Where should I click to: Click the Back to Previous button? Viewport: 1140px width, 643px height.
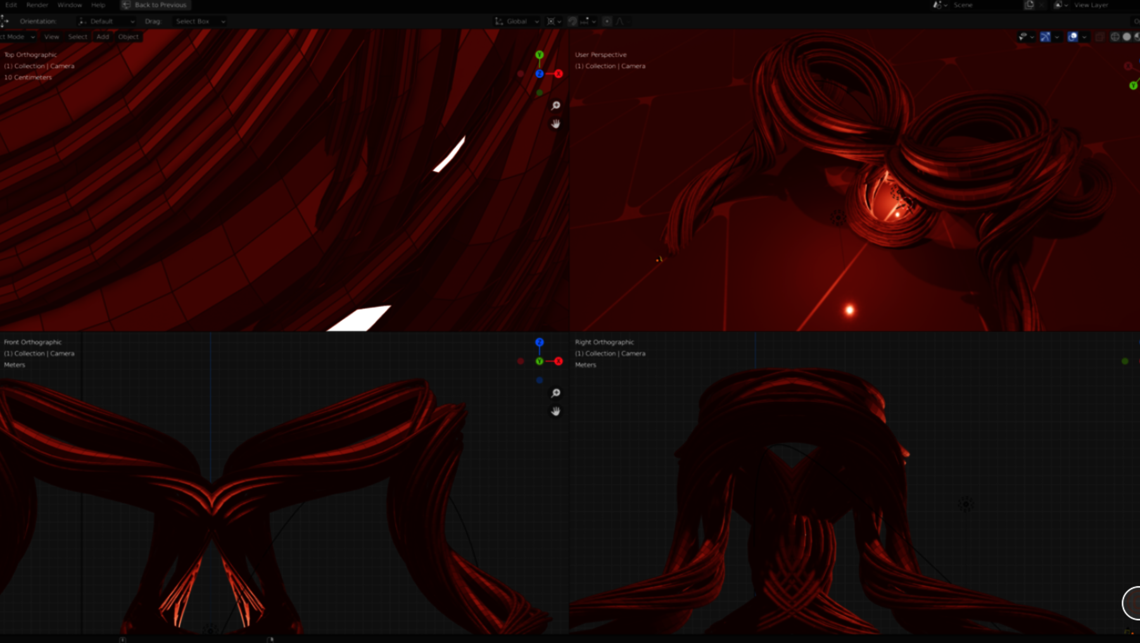pyautogui.click(x=156, y=5)
